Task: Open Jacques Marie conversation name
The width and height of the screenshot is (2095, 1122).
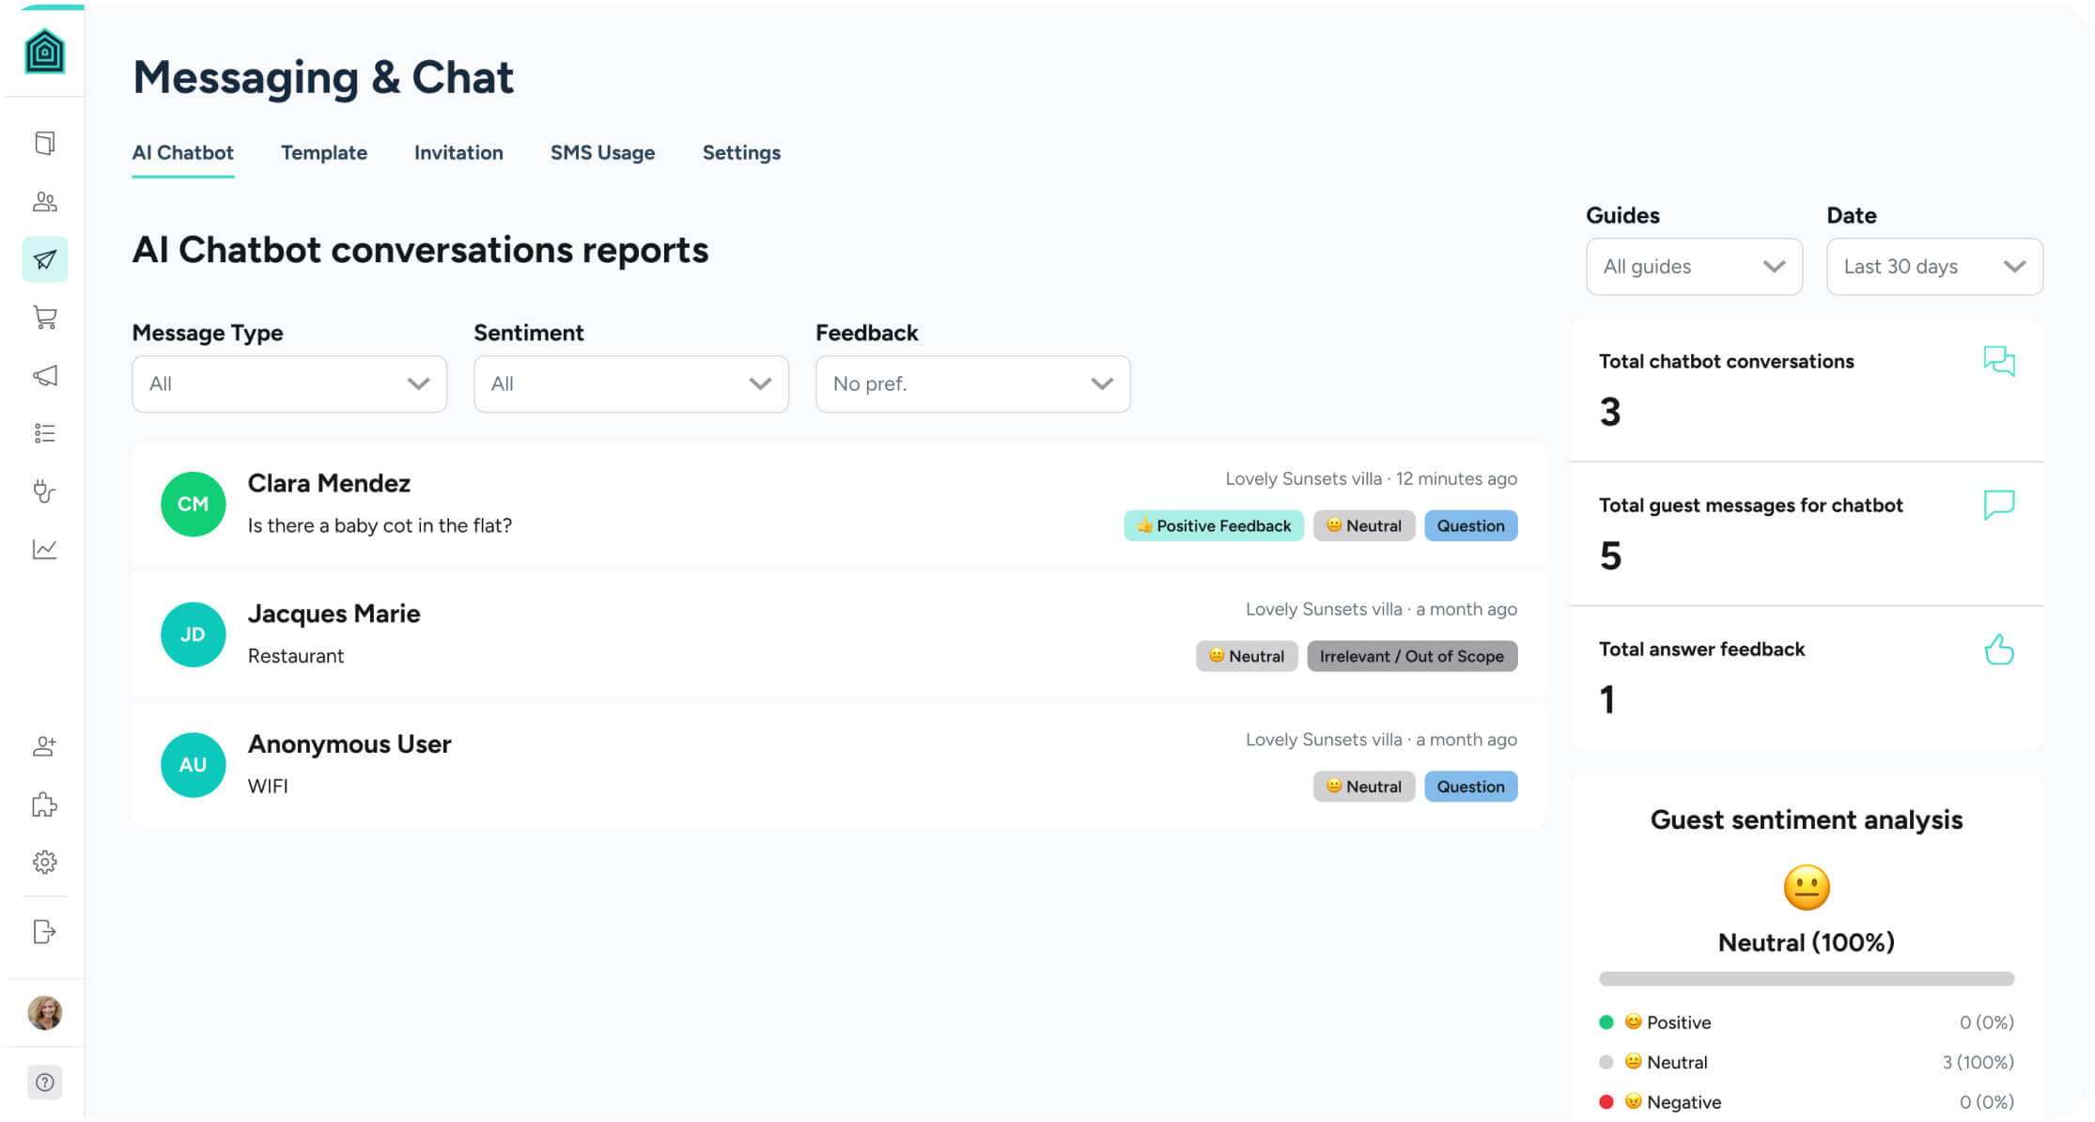Action: pyautogui.click(x=334, y=614)
